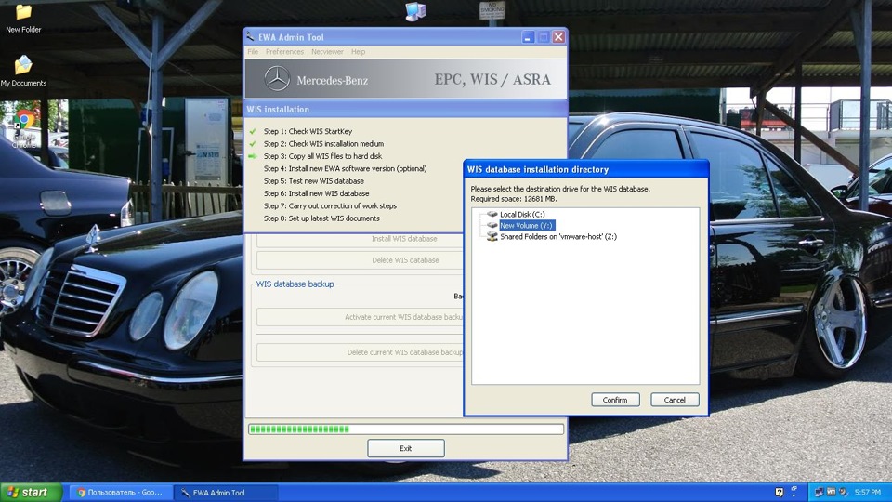Click the green installation progress bar
The height and width of the screenshot is (502, 892).
coord(406,429)
